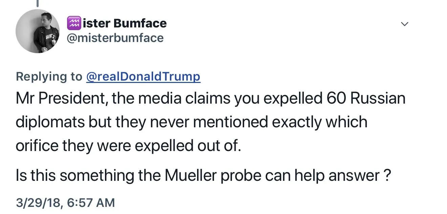Click the word "diplomats" in tweet
Screen dimensions: 447x214
pyautogui.click(x=50, y=122)
